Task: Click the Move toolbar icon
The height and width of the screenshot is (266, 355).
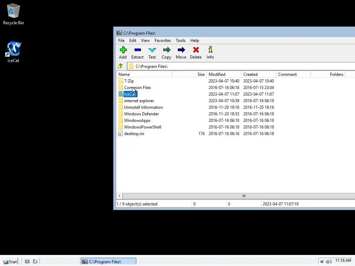Action: (181, 50)
